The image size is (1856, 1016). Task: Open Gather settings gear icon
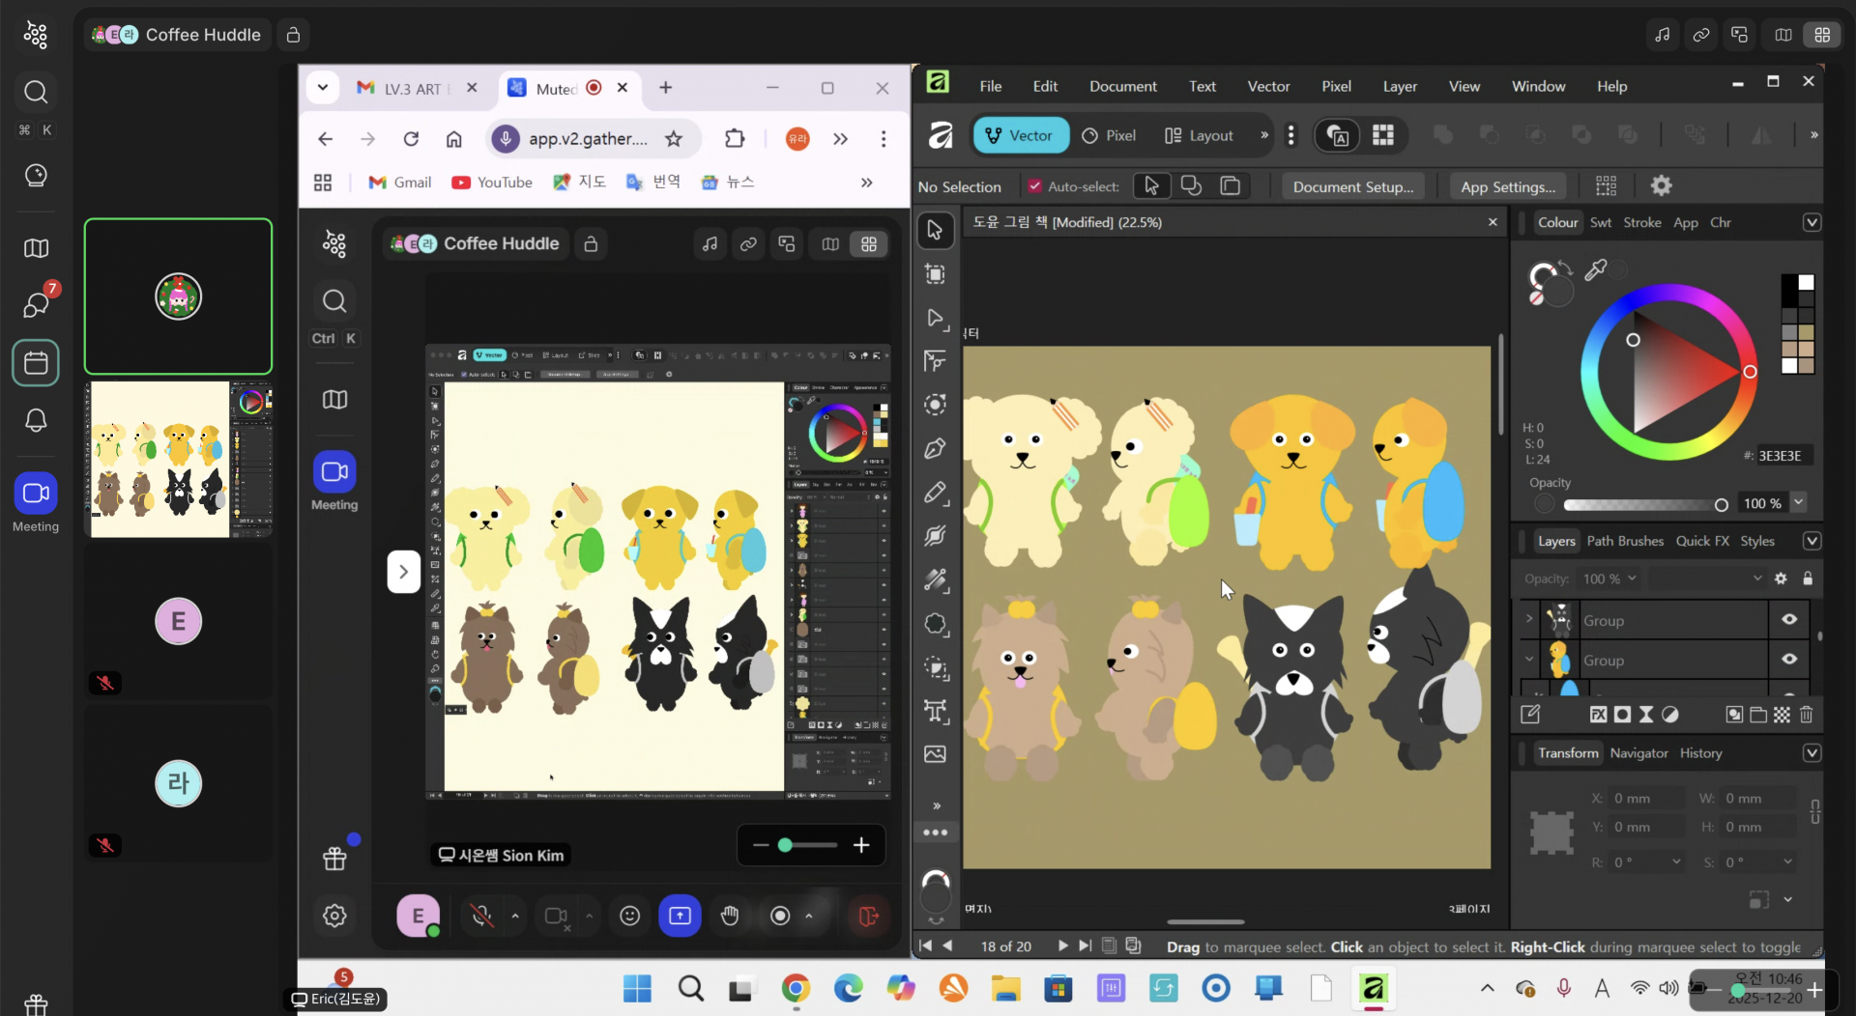pos(334,916)
